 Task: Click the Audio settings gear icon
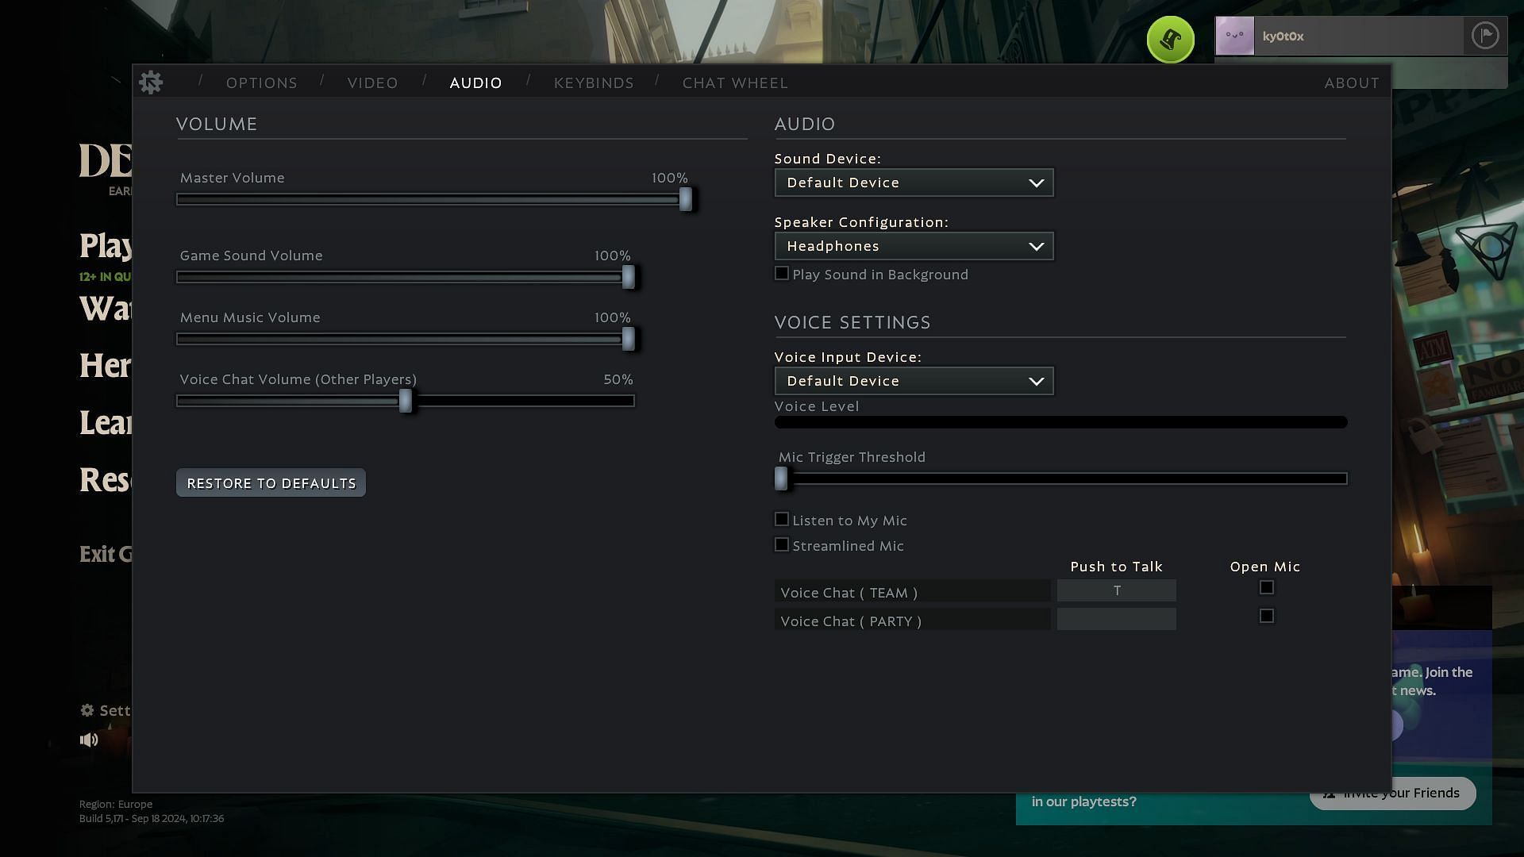click(x=151, y=83)
